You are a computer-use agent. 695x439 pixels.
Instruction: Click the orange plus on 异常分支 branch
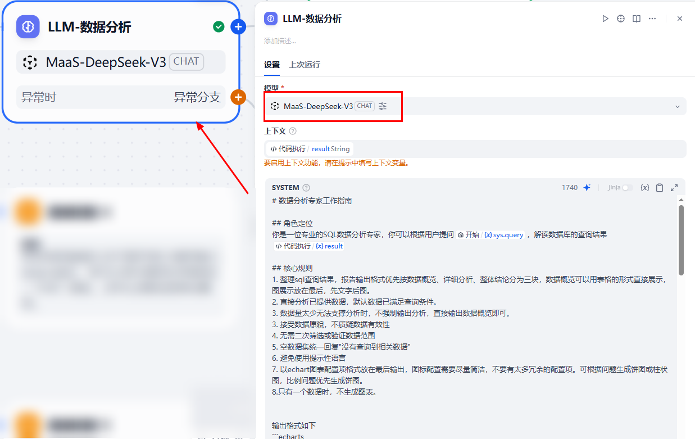point(238,97)
